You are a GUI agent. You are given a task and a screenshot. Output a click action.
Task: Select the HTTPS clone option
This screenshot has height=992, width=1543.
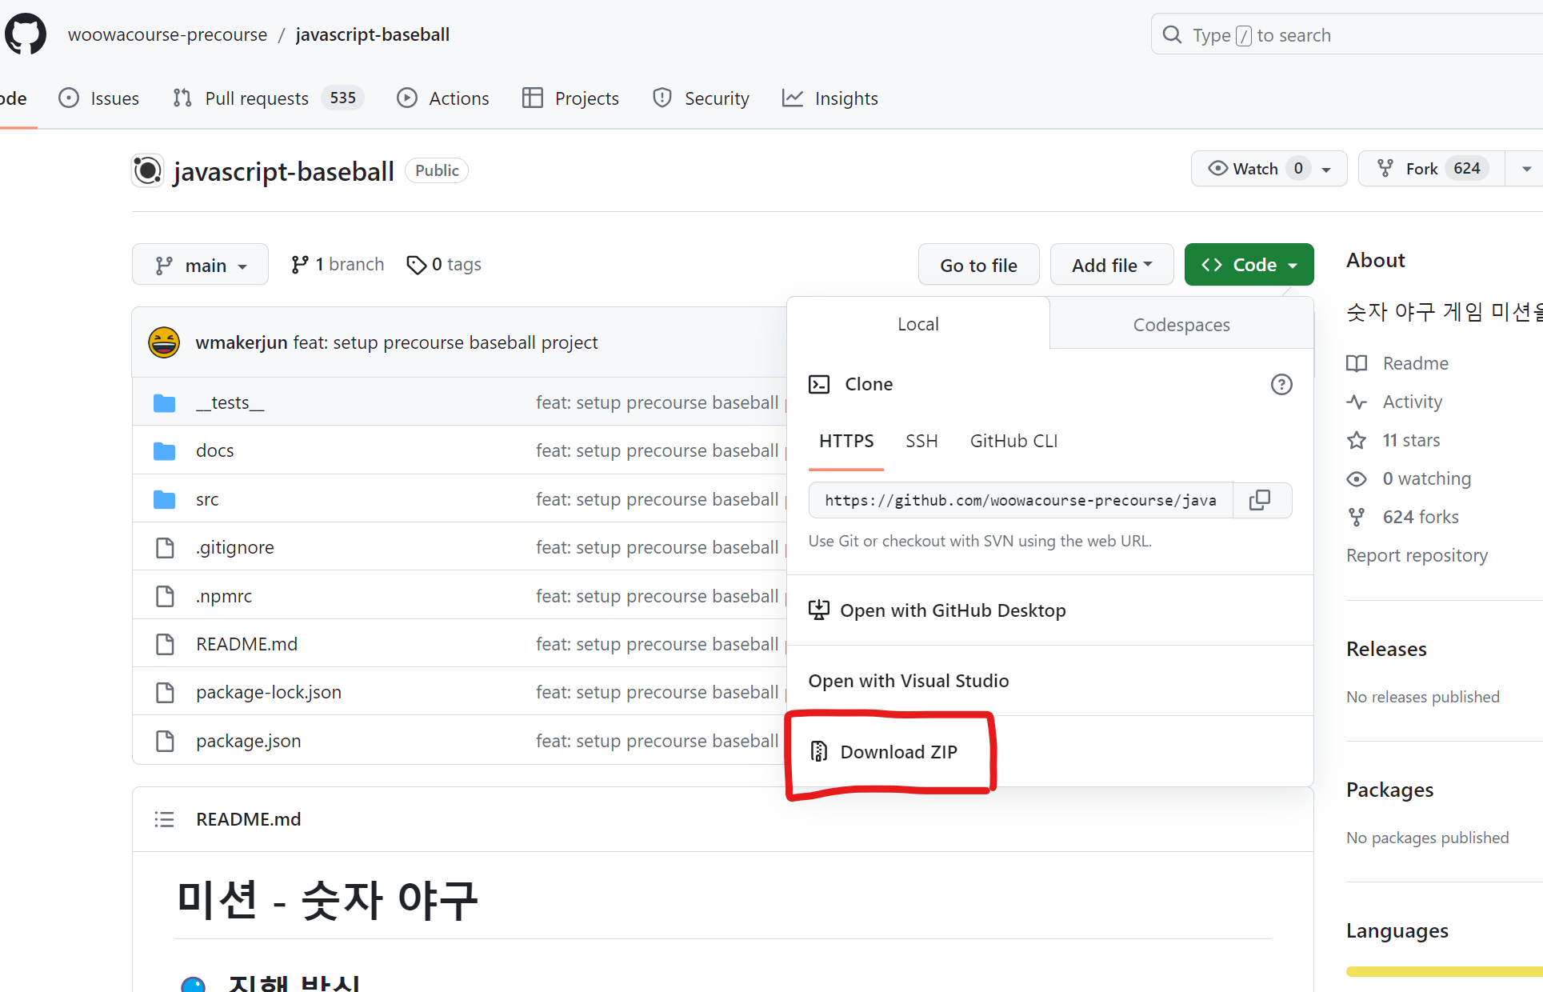pyautogui.click(x=846, y=442)
